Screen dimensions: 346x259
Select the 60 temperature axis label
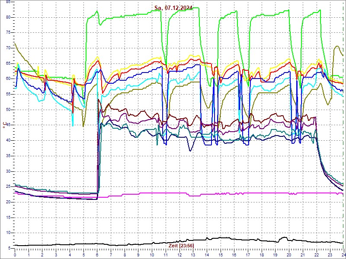click(8, 79)
